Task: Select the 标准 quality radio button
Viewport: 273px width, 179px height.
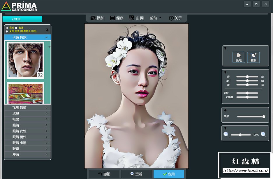Action: [7, 28]
